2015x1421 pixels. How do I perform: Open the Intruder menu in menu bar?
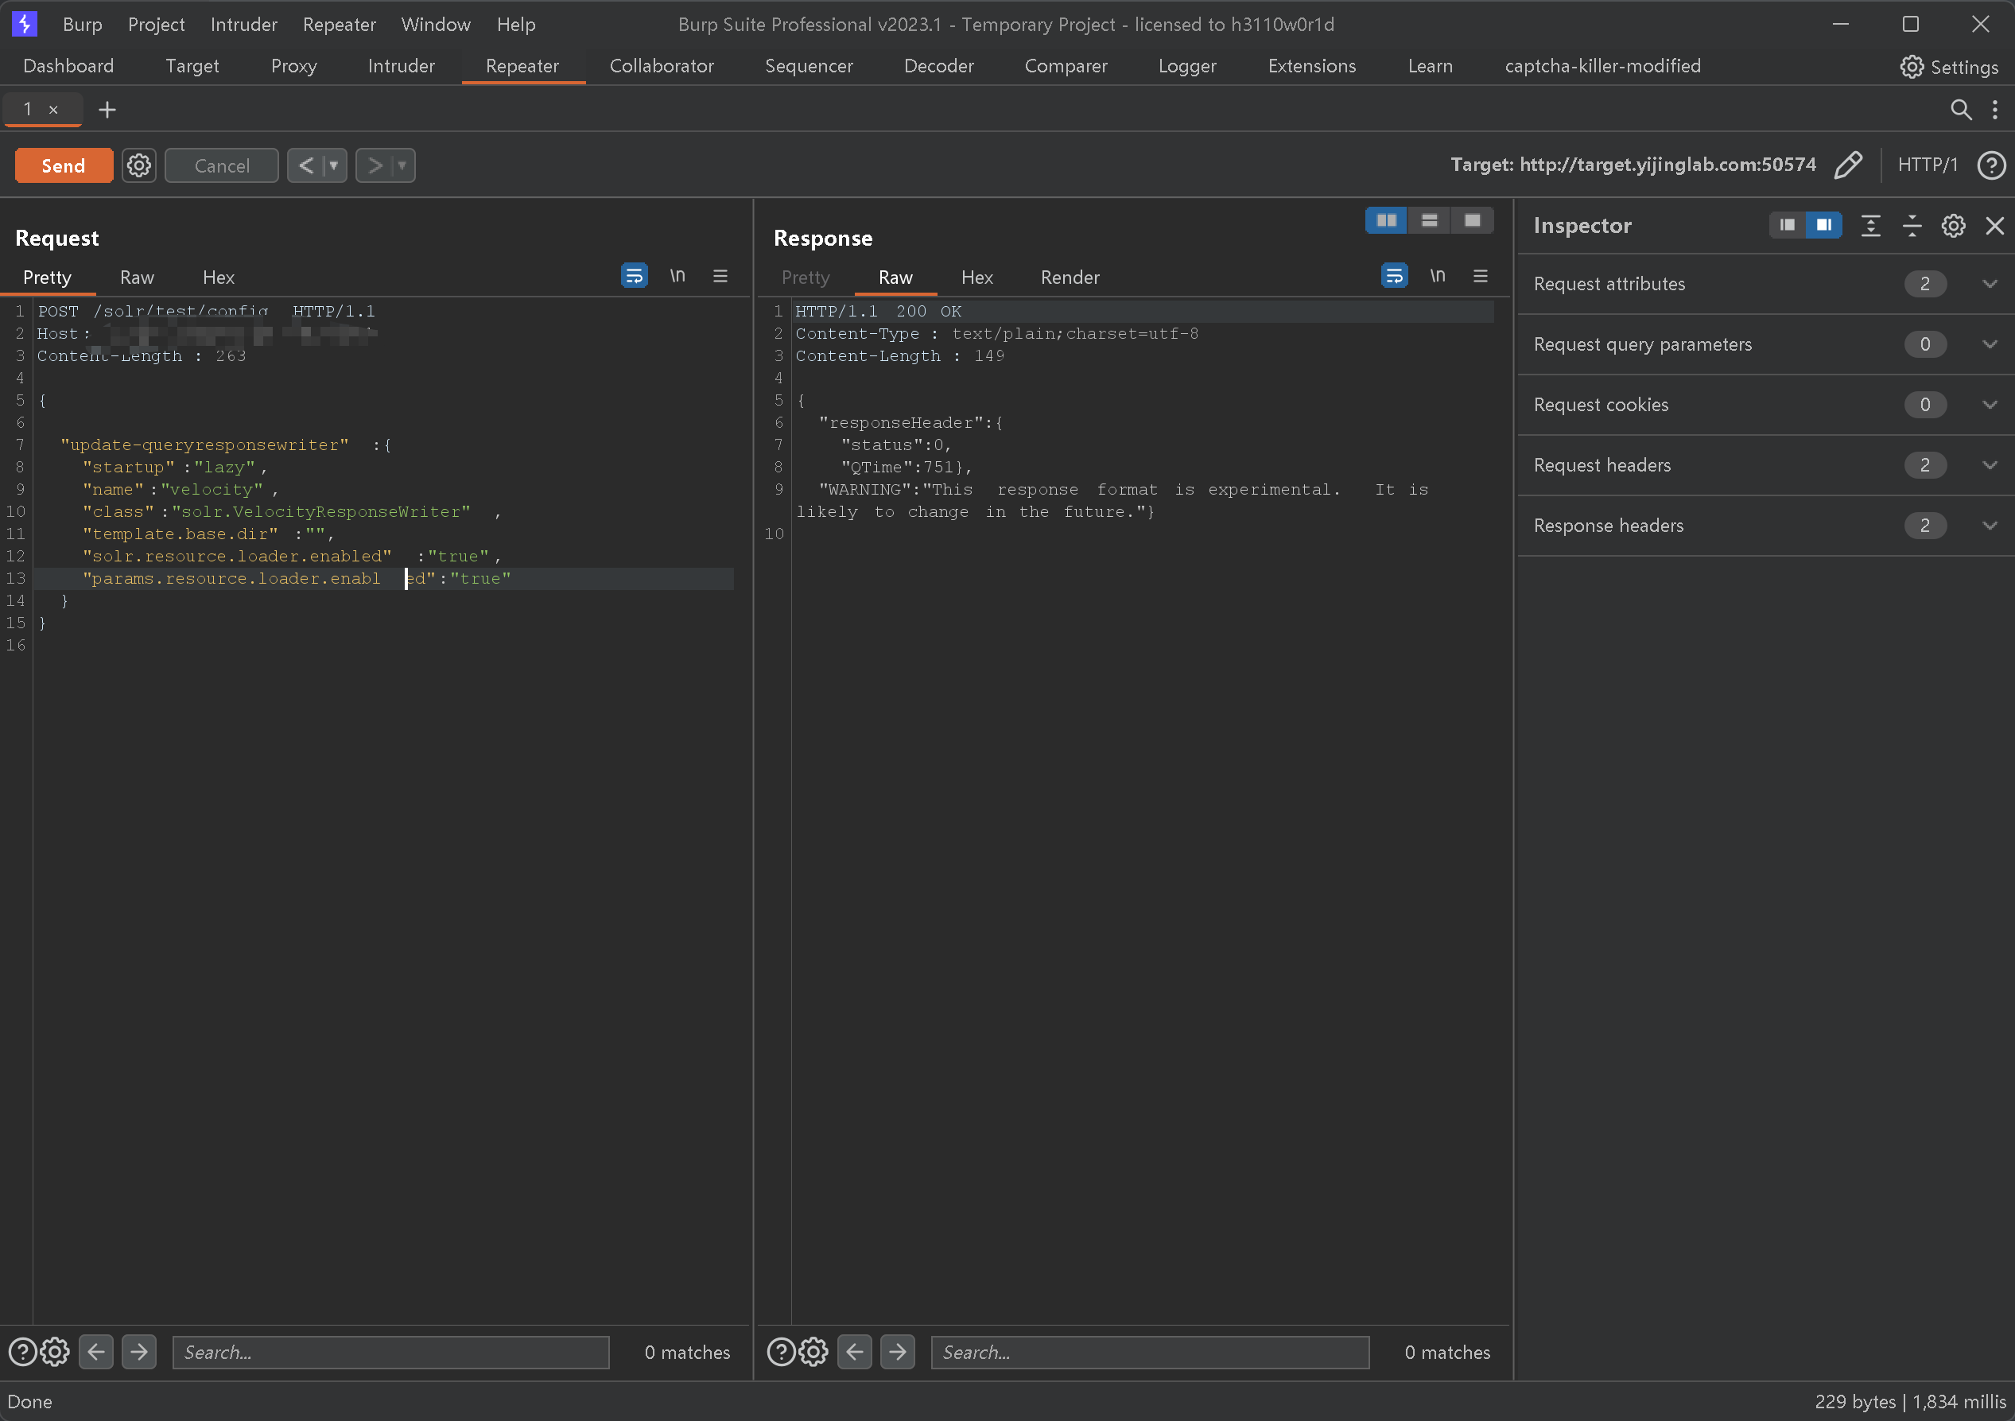pyautogui.click(x=243, y=25)
